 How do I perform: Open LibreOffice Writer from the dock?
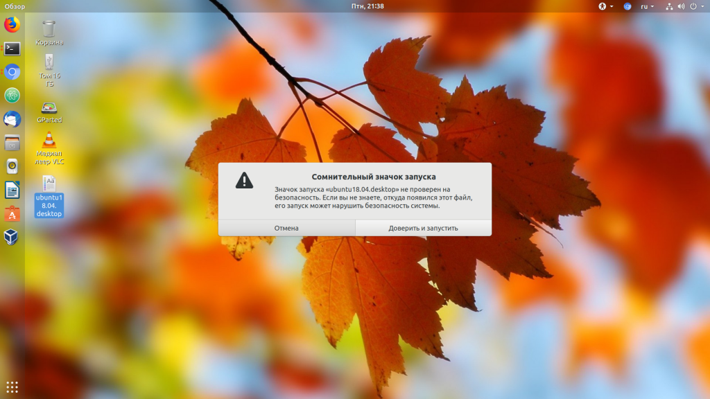12,190
